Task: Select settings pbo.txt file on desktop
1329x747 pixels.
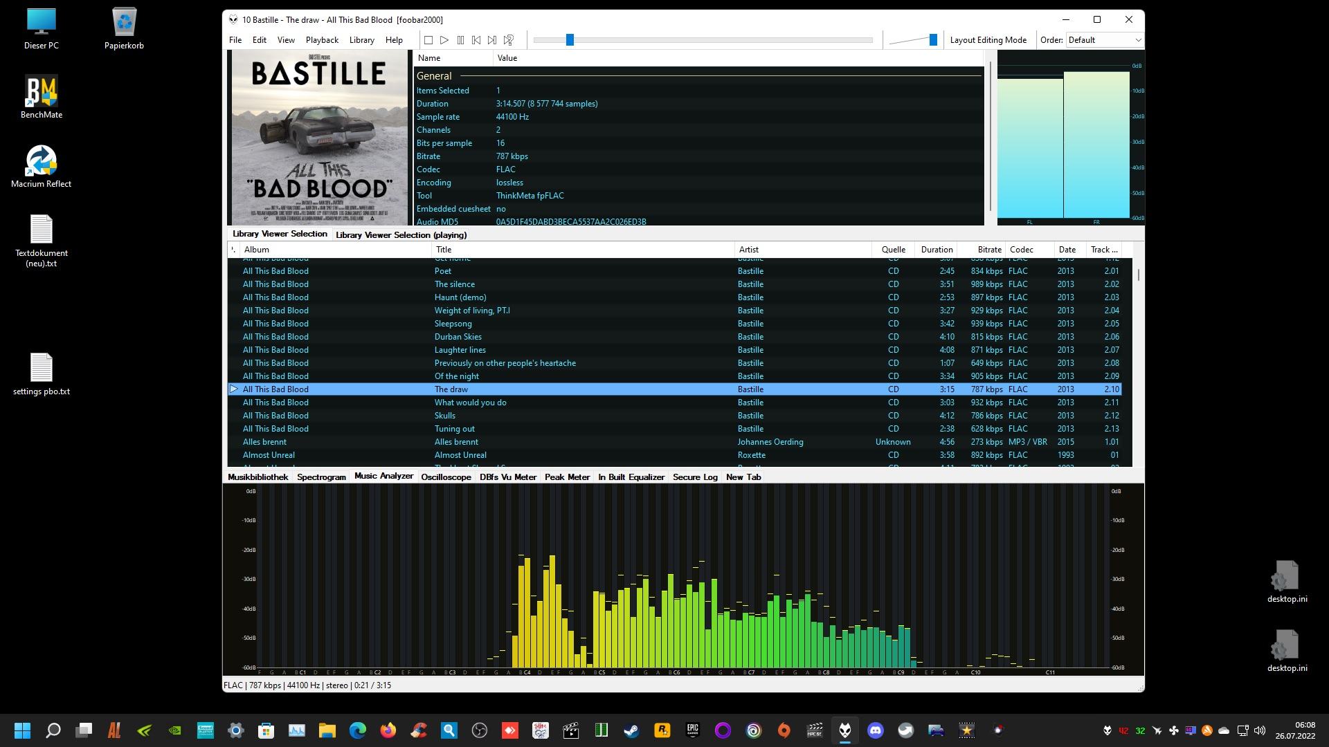Action: [42, 374]
